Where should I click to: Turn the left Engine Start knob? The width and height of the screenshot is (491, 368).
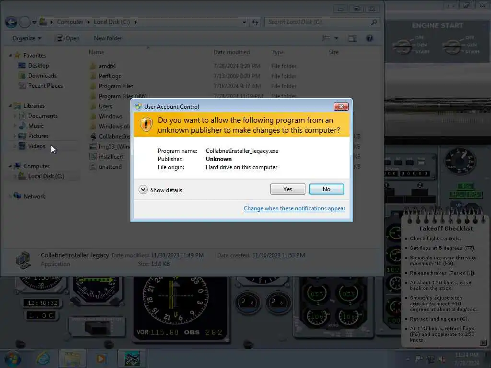coord(403,46)
